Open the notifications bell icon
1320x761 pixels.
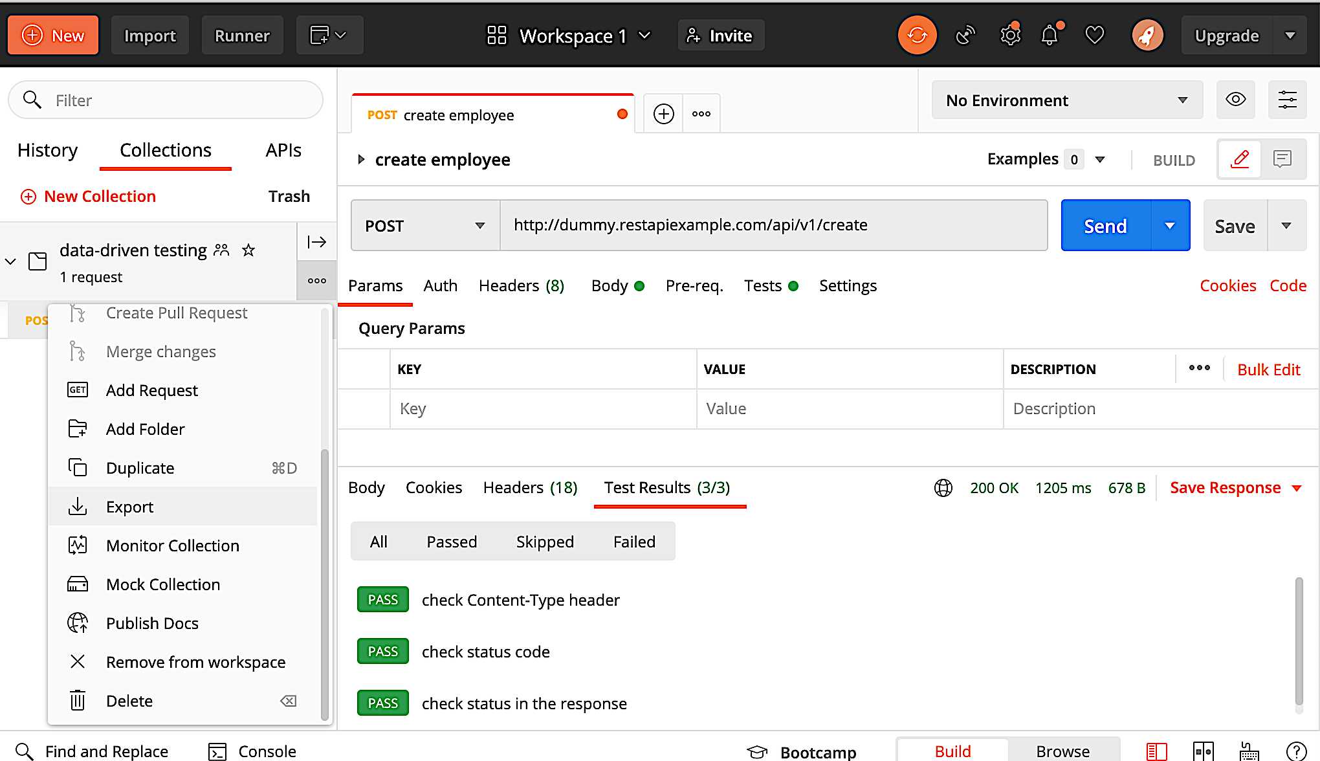click(x=1050, y=35)
